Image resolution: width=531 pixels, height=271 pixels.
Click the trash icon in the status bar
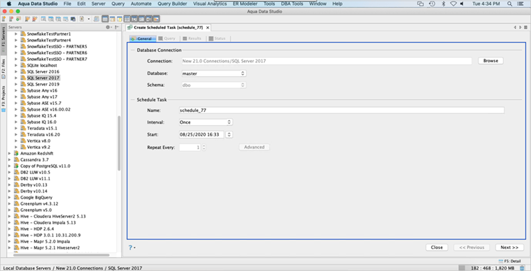tap(522, 268)
